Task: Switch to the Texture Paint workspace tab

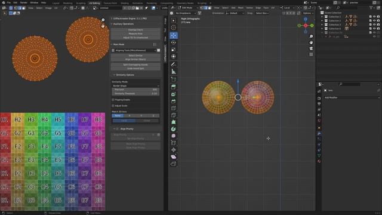Action: click(x=110, y=3)
